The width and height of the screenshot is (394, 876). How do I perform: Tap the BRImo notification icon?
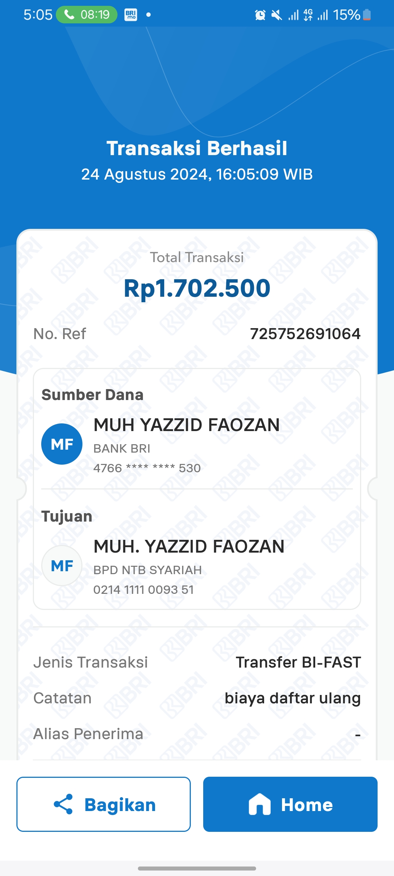click(131, 15)
